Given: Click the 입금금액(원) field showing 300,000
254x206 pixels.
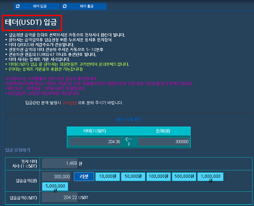Looking at the screenshot, I should pos(56,177).
